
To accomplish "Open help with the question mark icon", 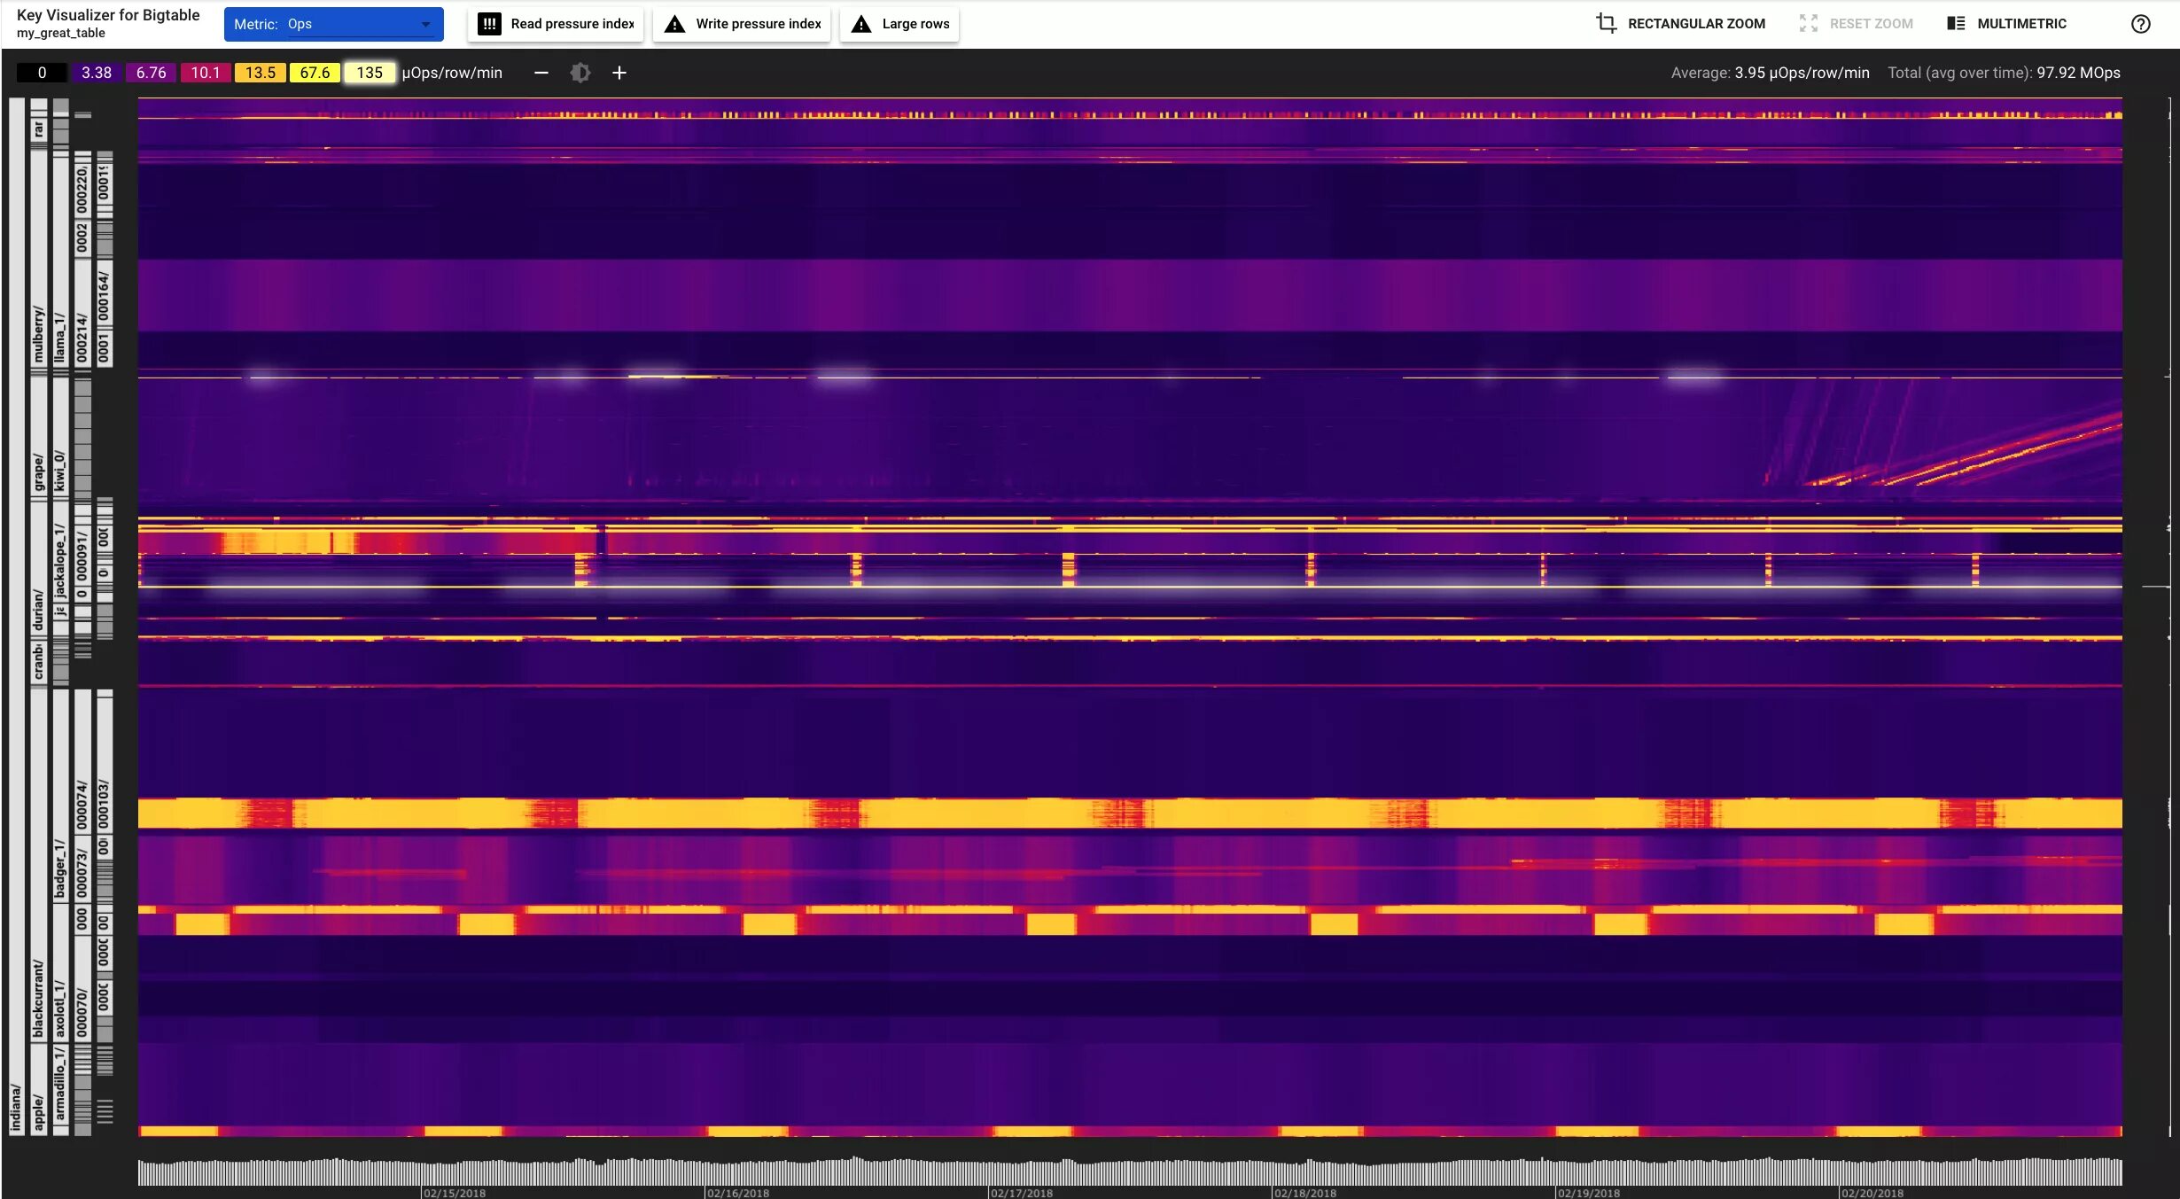I will [2140, 24].
